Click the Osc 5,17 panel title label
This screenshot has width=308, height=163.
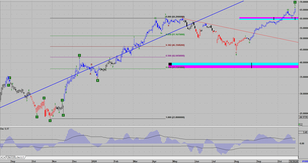(4, 129)
